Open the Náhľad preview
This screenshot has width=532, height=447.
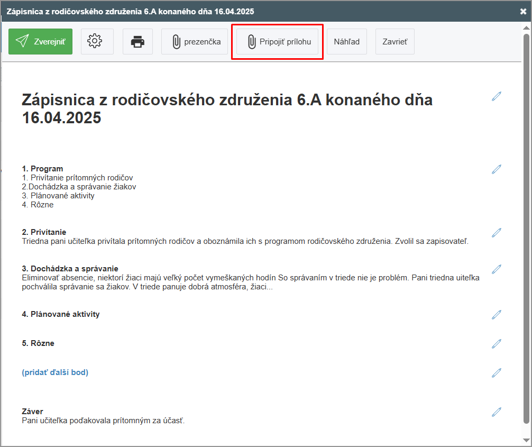pos(346,41)
